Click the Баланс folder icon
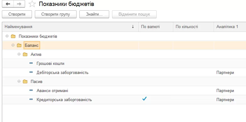This screenshot has width=246, height=122. coord(19,46)
